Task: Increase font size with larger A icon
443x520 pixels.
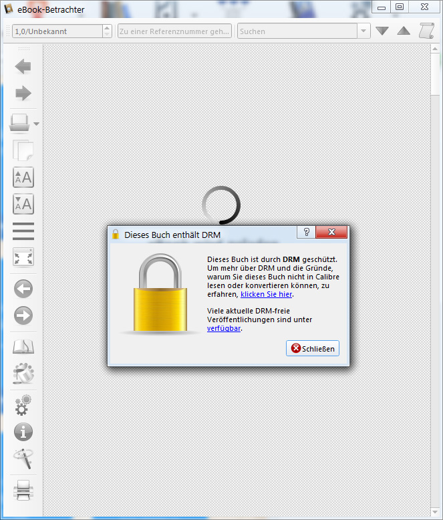Action: click(x=23, y=177)
